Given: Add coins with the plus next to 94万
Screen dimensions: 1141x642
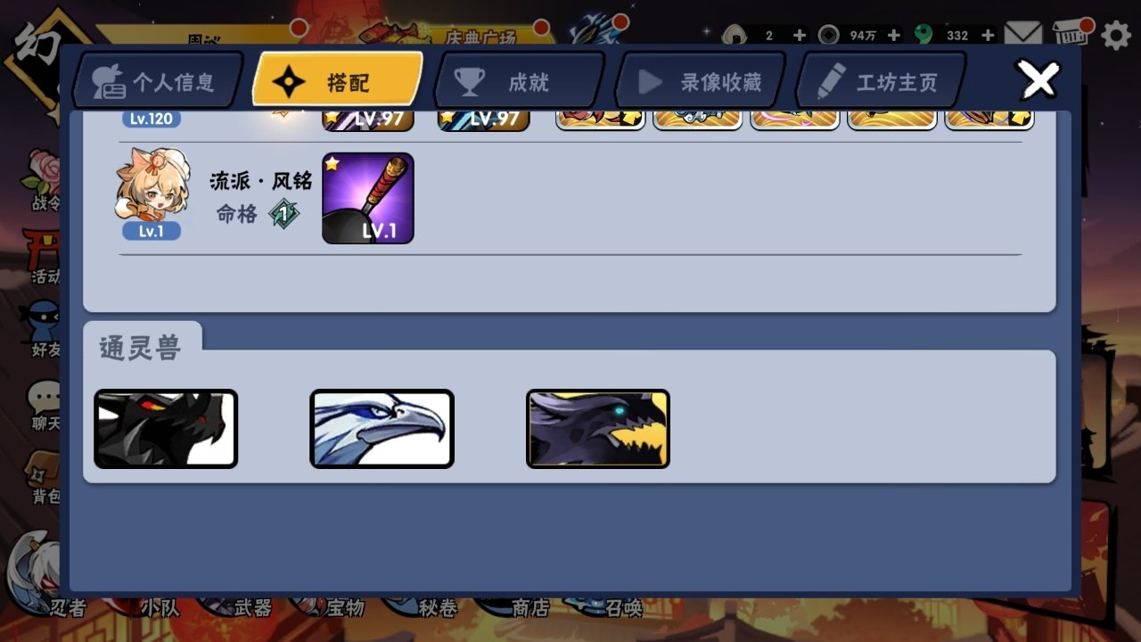Looking at the screenshot, I should (894, 36).
